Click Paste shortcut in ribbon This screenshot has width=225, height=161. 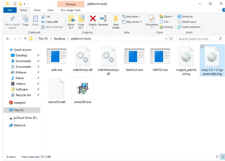[x=52, y=27]
